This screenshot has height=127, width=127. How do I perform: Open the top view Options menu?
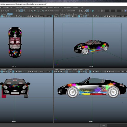point(4,14)
